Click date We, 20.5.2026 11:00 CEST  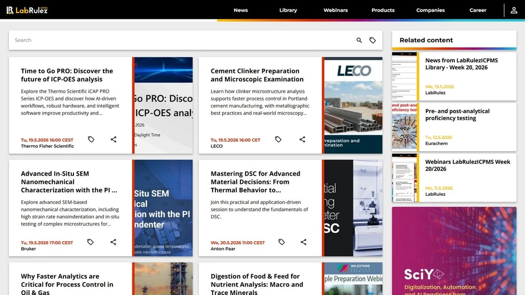pyautogui.click(x=238, y=243)
